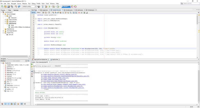Click the Shift Line Left icon in editor toolbar

point(73,12)
